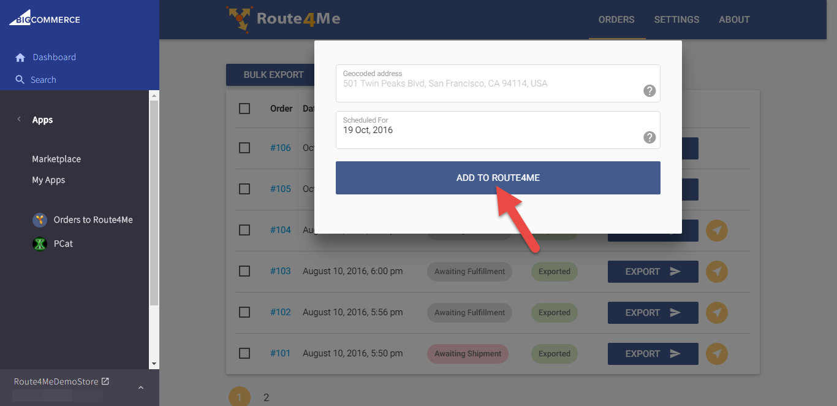This screenshot has width=837, height=406.
Task: Click the Dashboard home icon
Action: pyautogui.click(x=20, y=58)
